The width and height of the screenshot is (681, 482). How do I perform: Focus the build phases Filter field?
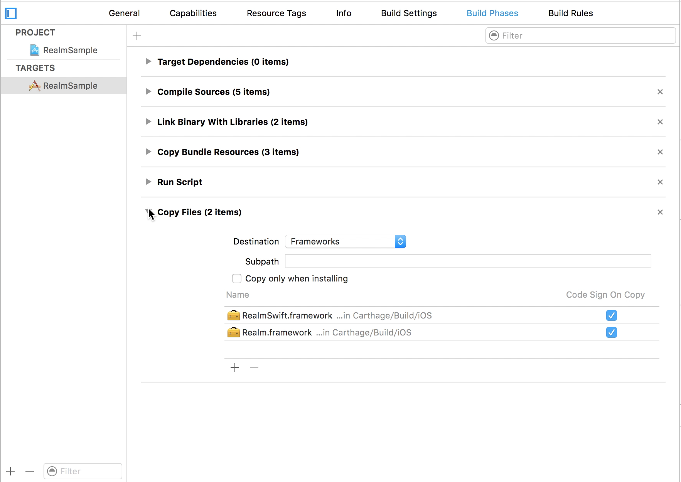point(580,35)
